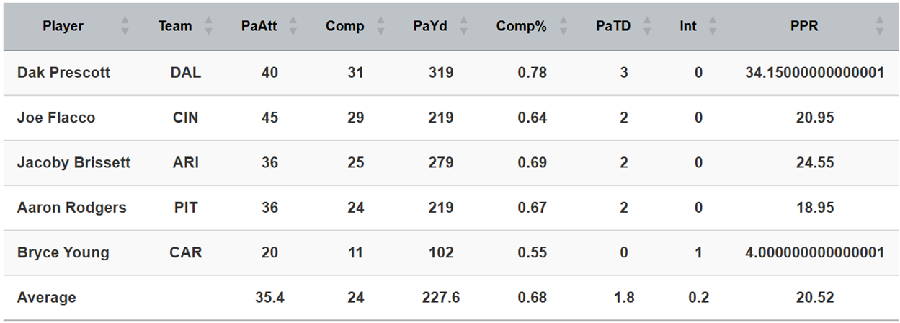Viewport: 900px width, 323px height.
Task: Click the Bryce Young player cell
Action: pyautogui.click(x=63, y=252)
